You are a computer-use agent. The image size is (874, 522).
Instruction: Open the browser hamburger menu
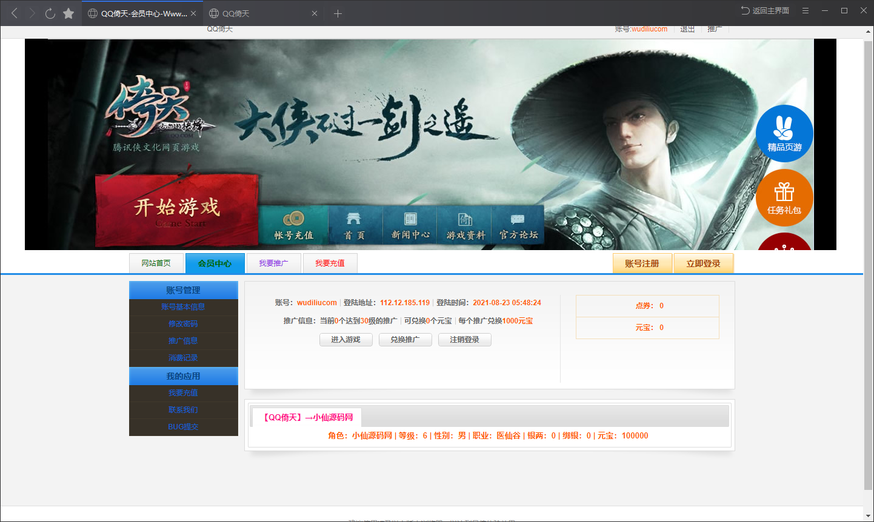806,10
